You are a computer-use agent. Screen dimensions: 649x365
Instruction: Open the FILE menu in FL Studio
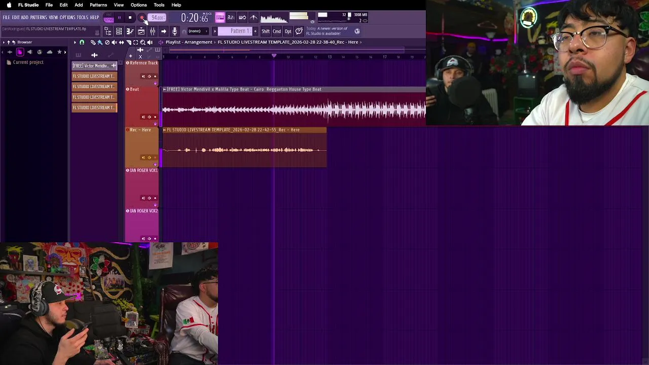pyautogui.click(x=6, y=17)
